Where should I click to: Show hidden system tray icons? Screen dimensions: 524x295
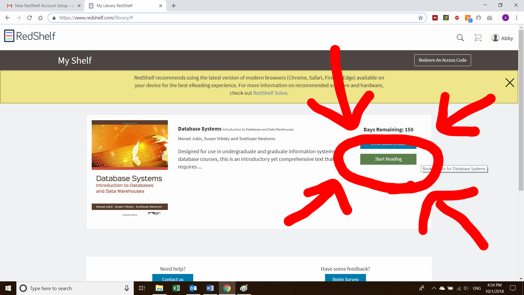click(x=434, y=288)
